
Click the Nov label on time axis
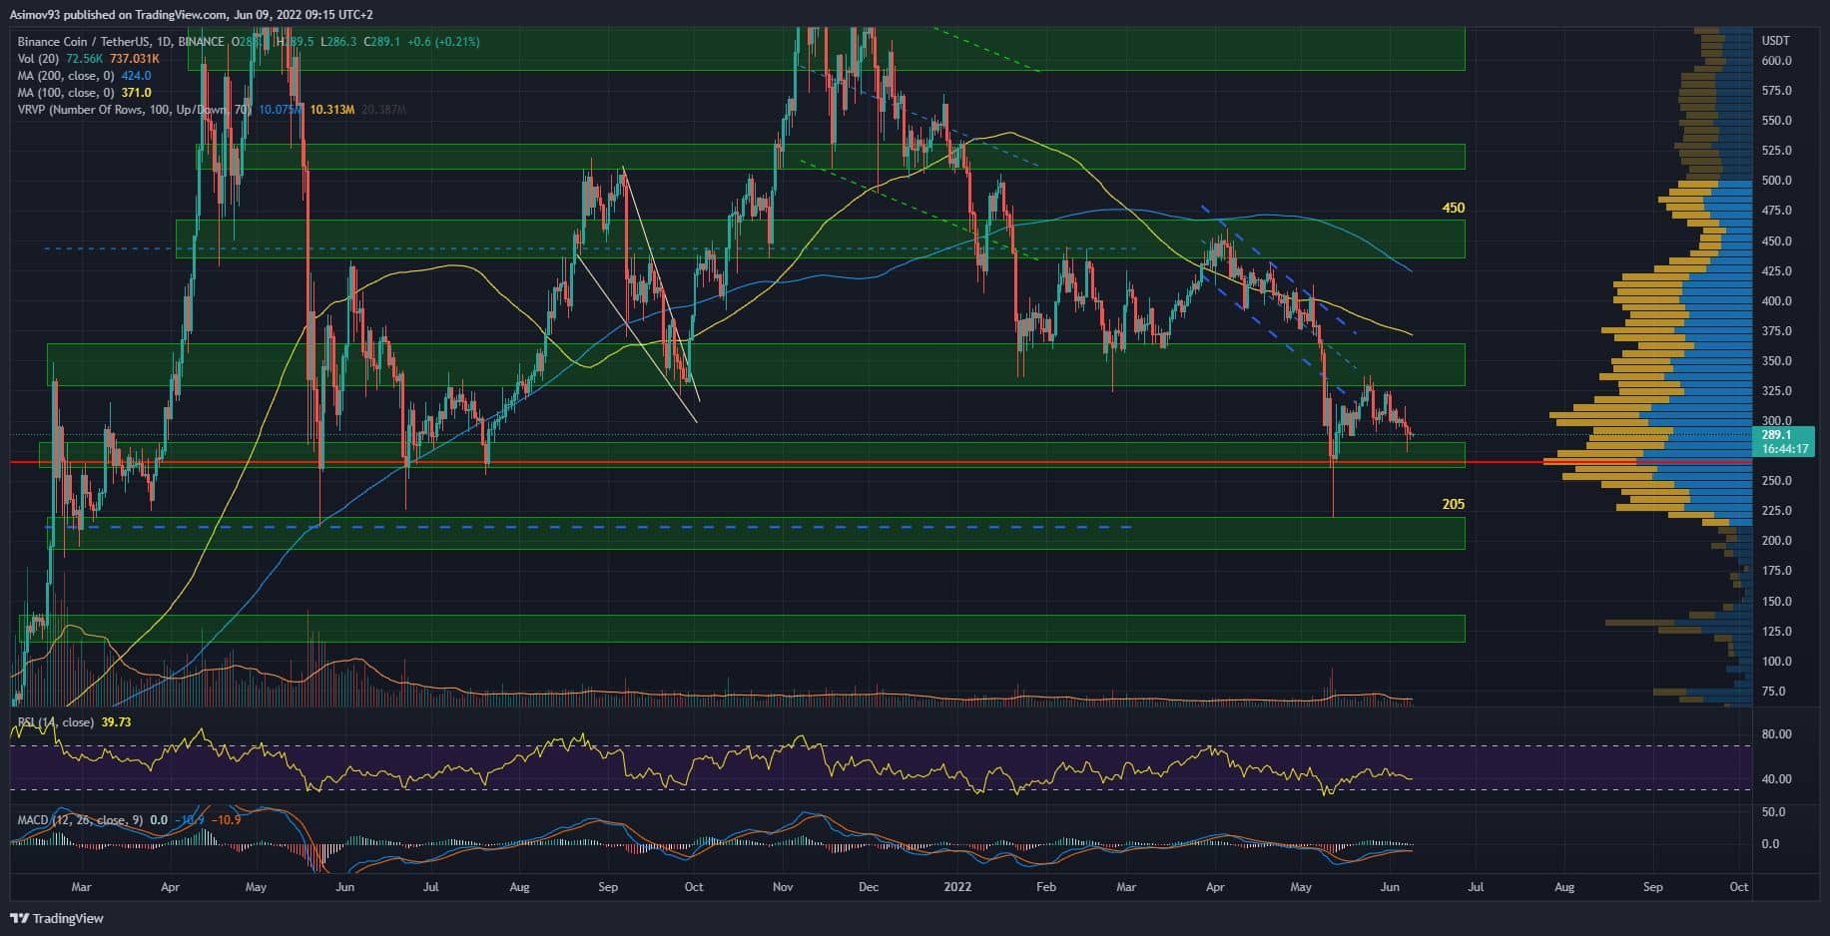783,887
